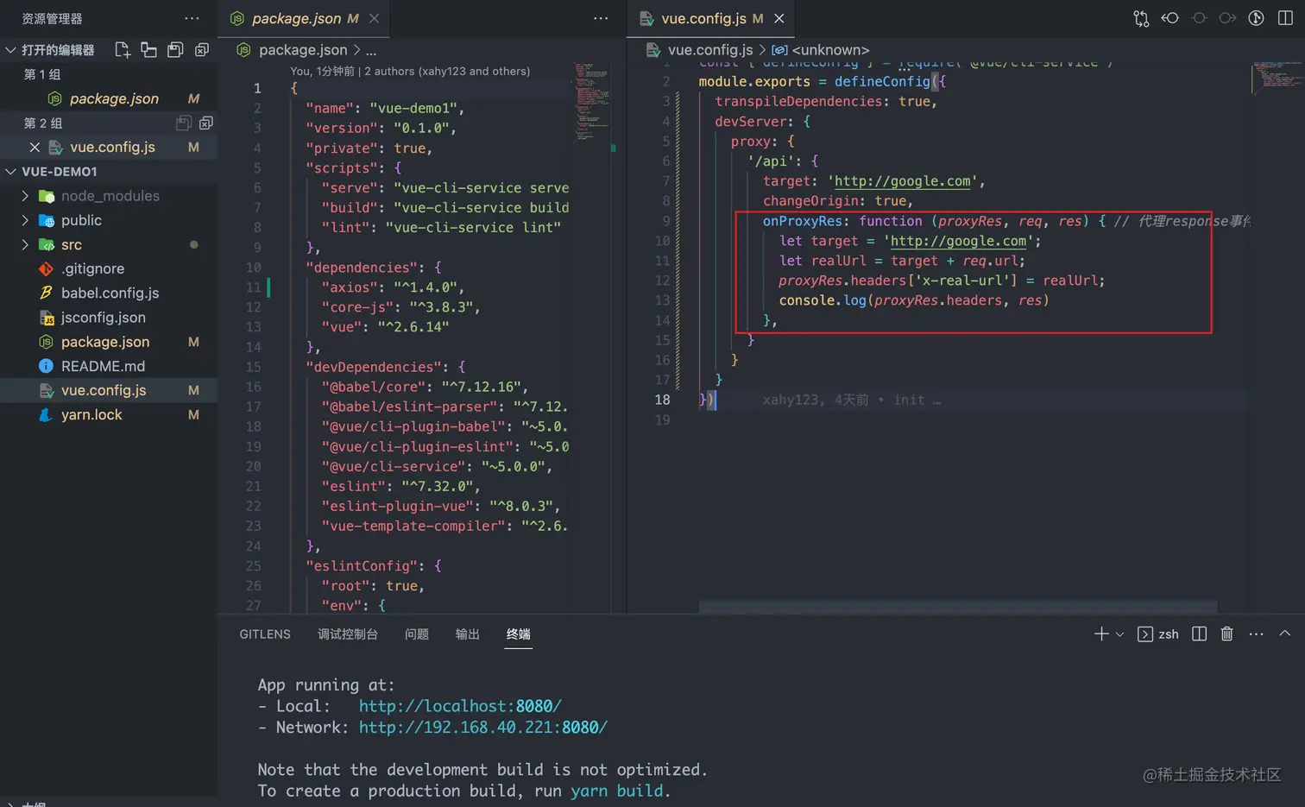Screen dimensions: 1305x807
Task: Click the unknown symbol breadcrumb
Action: tap(821, 50)
